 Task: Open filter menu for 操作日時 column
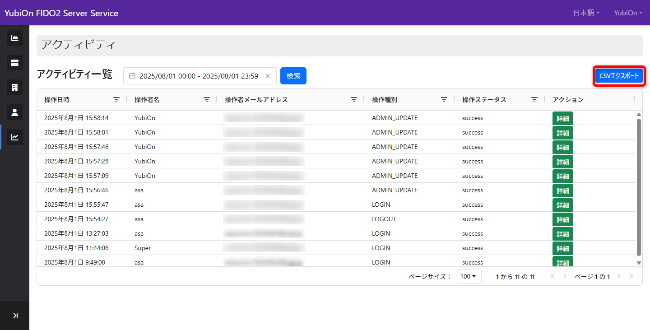116,99
